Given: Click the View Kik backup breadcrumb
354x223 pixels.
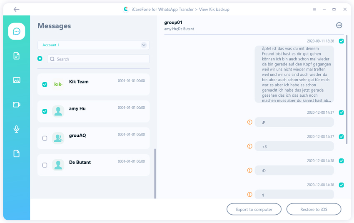Looking at the screenshot, I should pyautogui.click(x=214, y=9).
